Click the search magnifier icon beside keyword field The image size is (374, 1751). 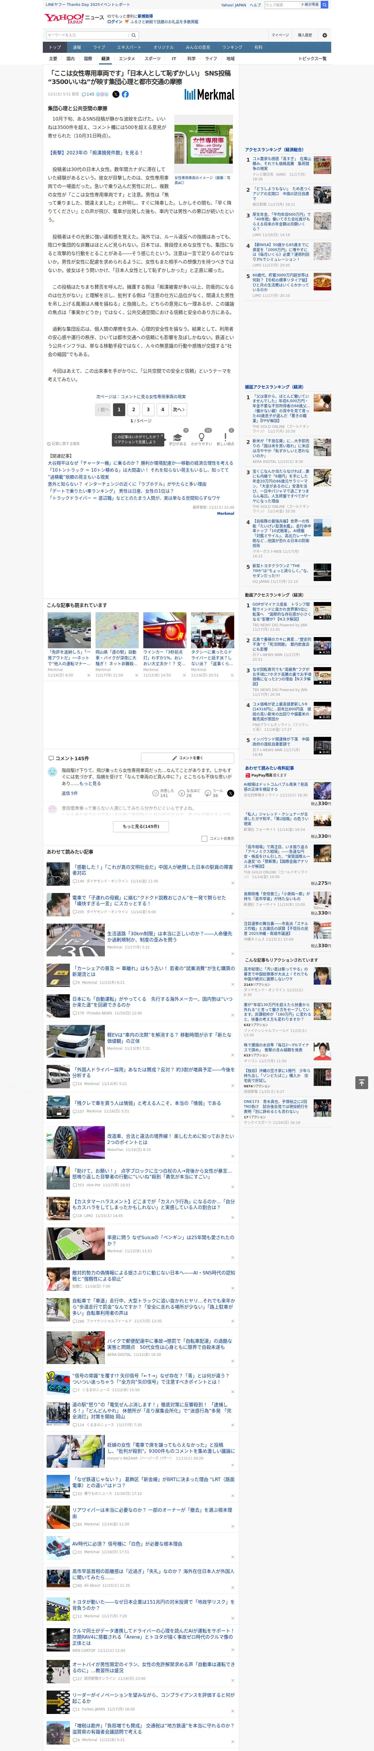point(134,35)
